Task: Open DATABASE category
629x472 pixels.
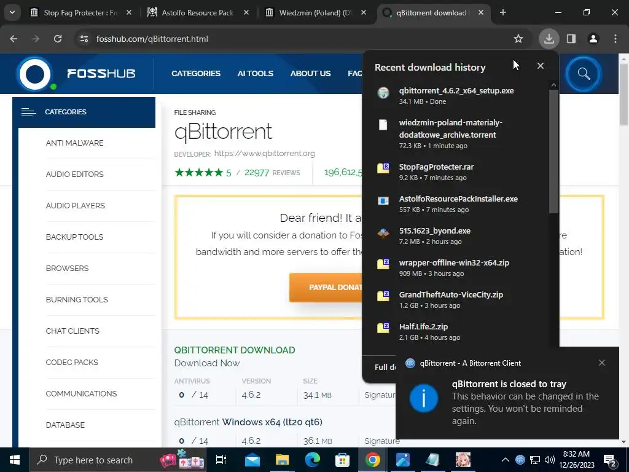Action: [65, 425]
